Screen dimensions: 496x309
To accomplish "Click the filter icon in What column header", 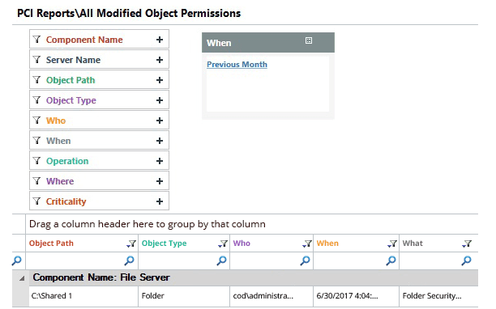I will pos(467,243).
